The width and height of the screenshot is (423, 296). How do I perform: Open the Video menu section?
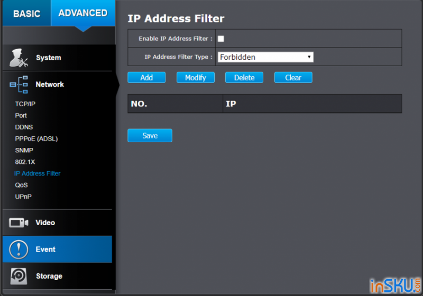click(57, 223)
